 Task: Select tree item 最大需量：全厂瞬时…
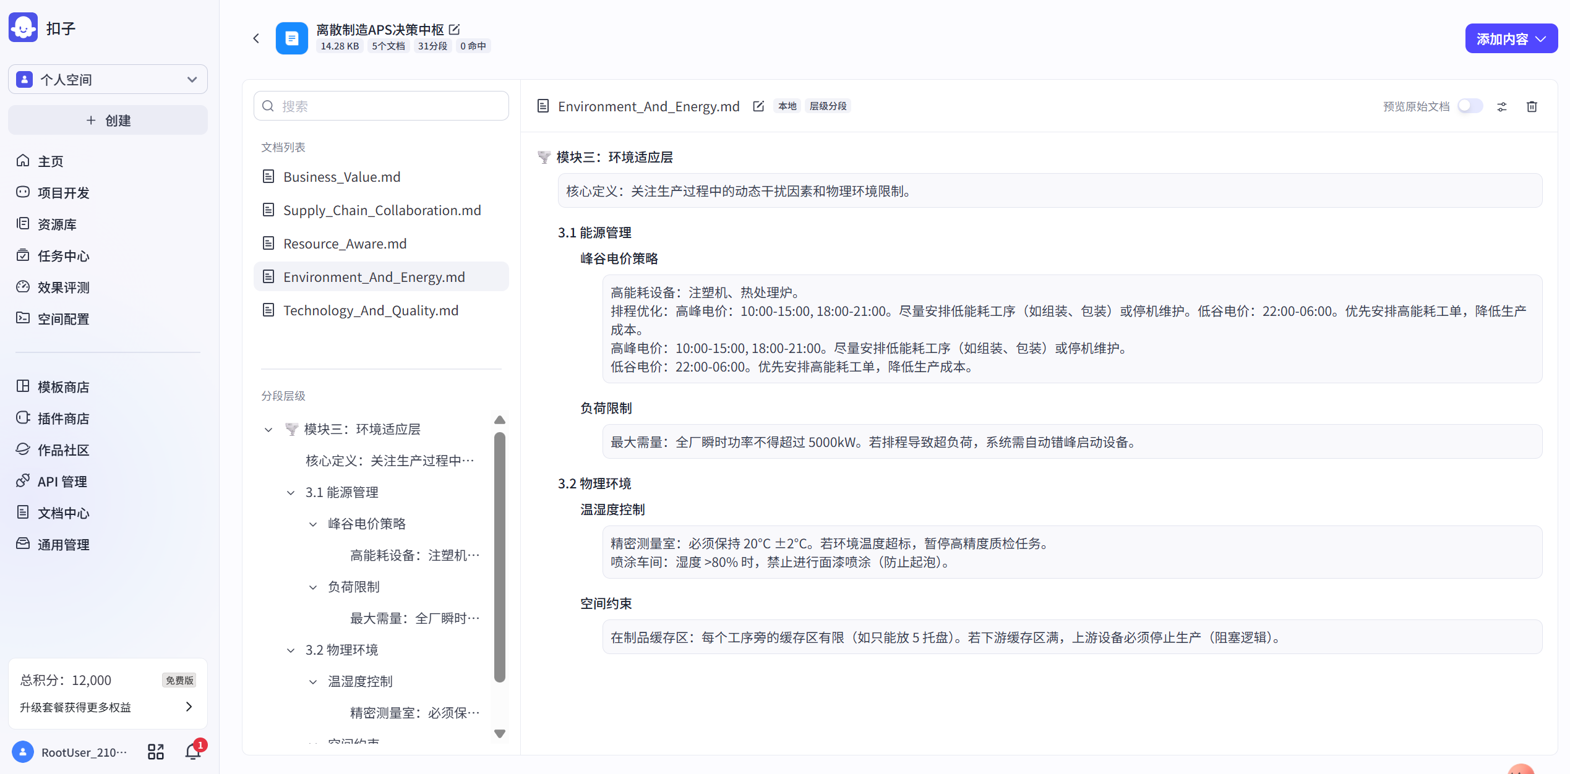pos(414,618)
